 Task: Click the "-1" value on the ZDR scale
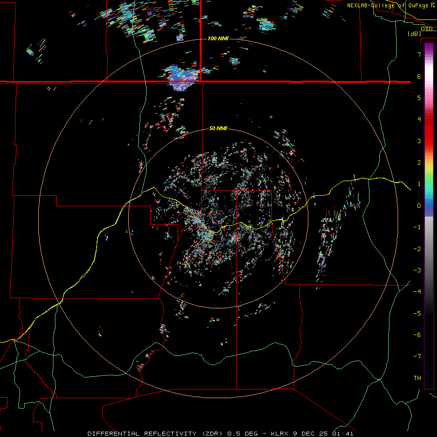[417, 227]
